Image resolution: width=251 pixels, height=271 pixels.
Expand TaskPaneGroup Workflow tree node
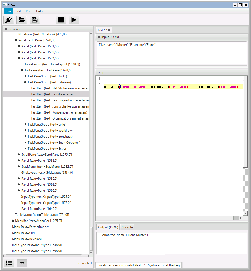pyautogui.click(x=25, y=131)
